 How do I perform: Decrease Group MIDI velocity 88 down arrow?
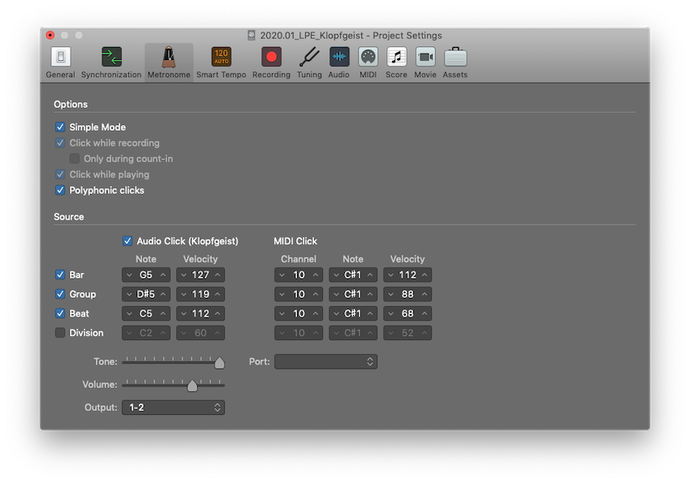pos(390,295)
